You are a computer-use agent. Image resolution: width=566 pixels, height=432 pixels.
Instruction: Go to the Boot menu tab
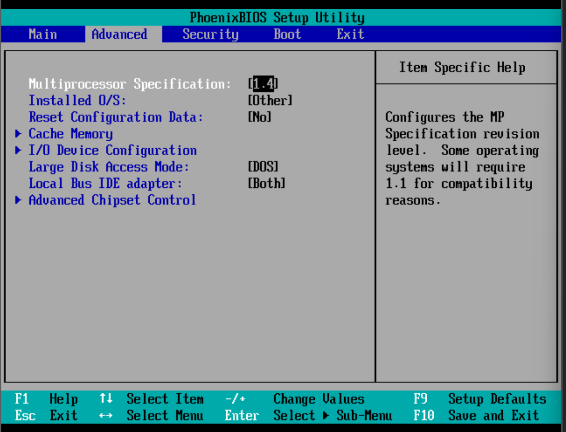click(287, 34)
